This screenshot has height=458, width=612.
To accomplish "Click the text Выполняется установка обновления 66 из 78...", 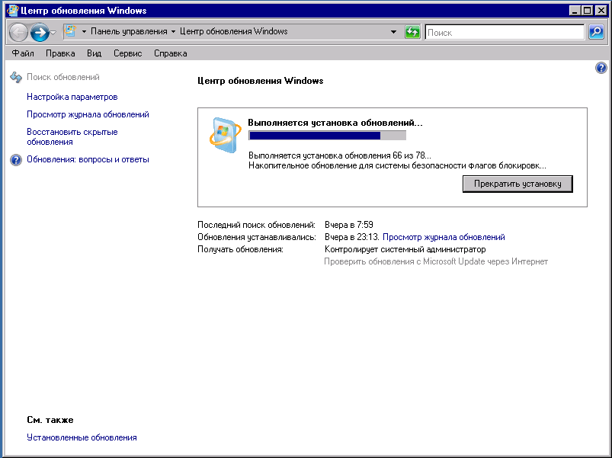I will click(x=340, y=155).
